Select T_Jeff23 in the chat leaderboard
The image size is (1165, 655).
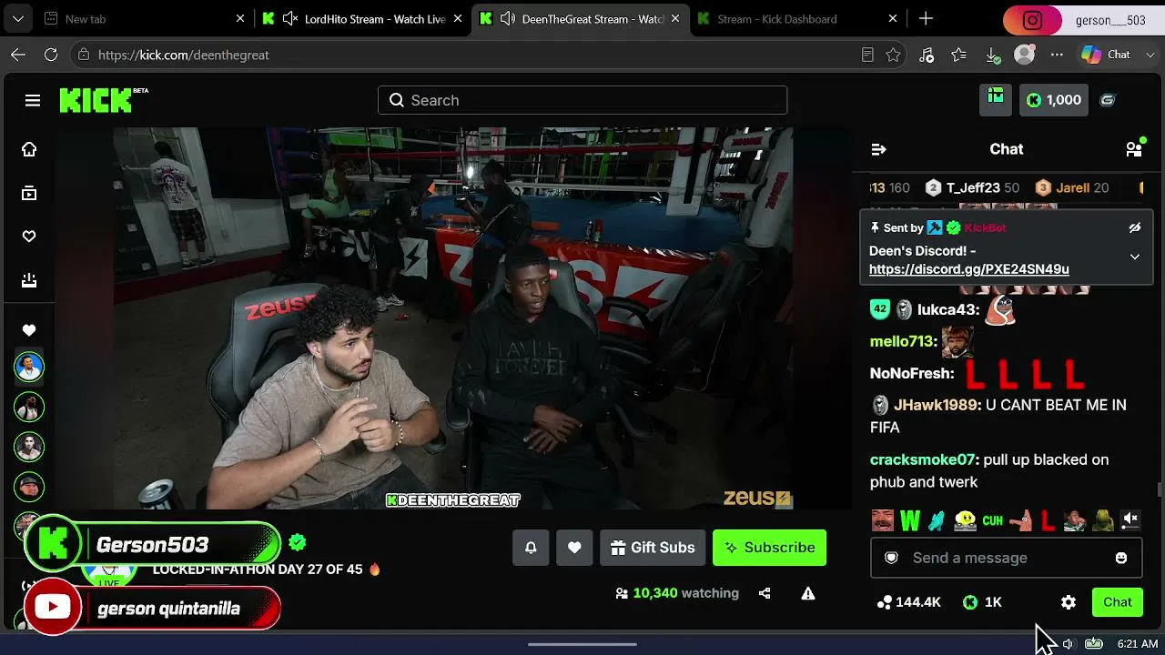(972, 187)
